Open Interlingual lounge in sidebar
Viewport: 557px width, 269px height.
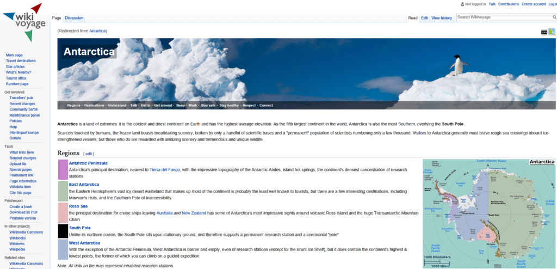(x=24, y=132)
